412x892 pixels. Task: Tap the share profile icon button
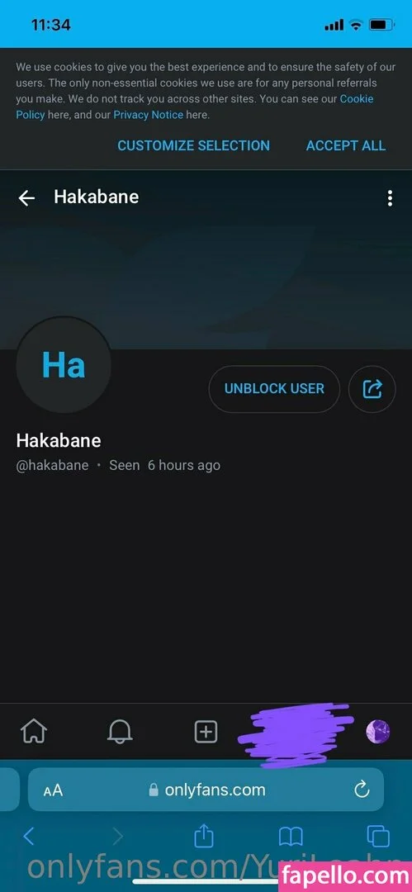[372, 389]
